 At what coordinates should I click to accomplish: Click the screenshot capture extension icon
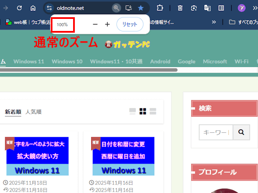pyautogui.click(x=193, y=8)
